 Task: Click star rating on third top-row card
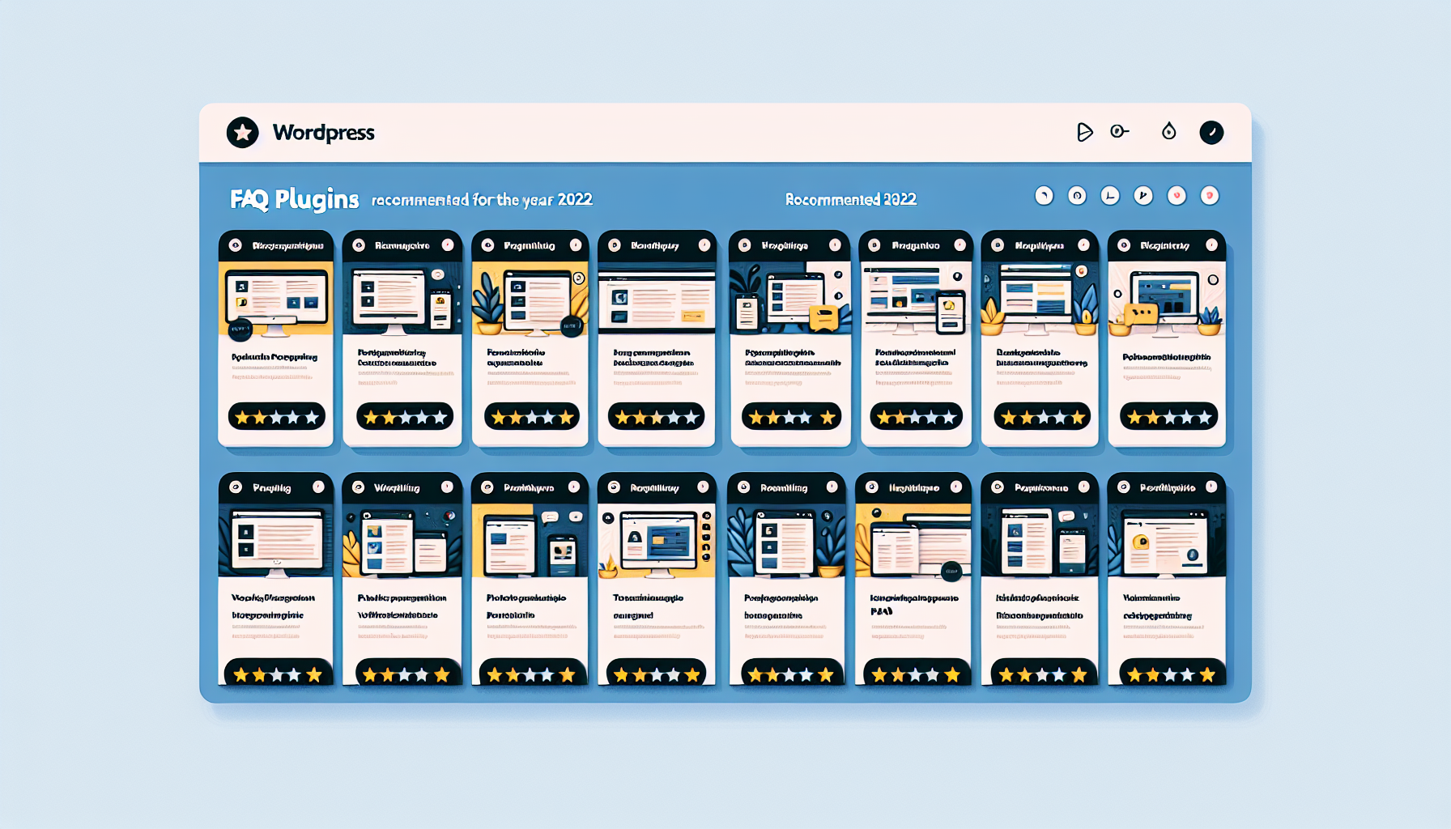point(532,417)
